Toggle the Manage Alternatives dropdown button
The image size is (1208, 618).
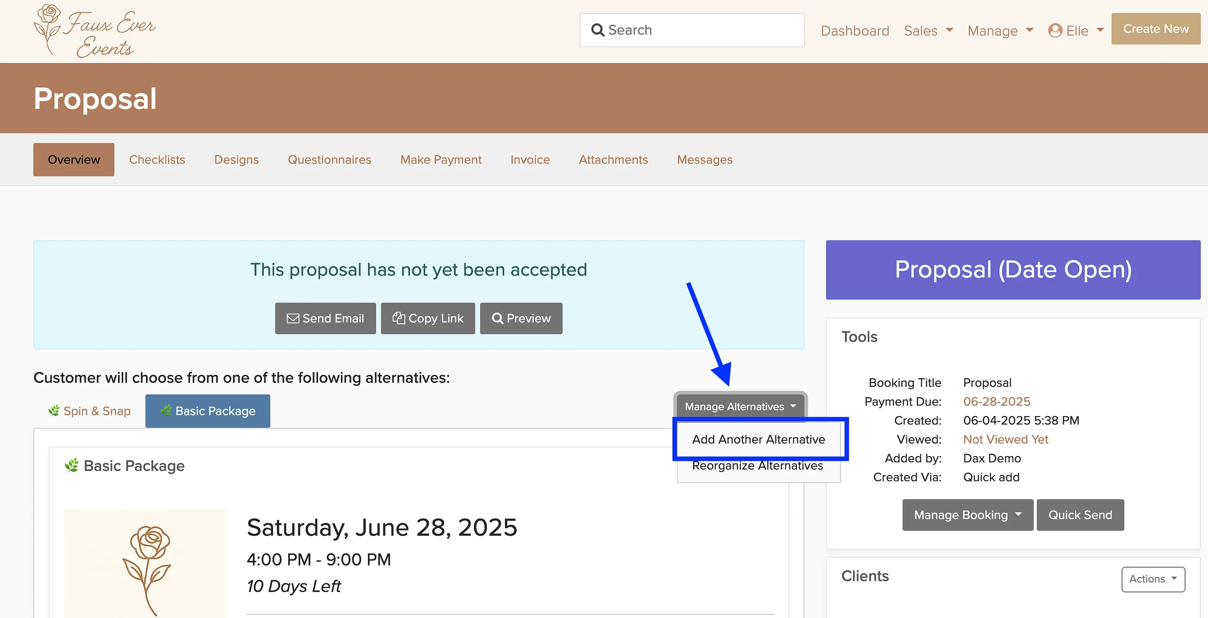point(740,406)
